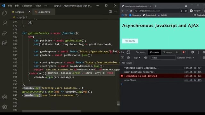Close the script.js editor tab
This screenshot has width=205, height=115.
[x=29, y=12]
